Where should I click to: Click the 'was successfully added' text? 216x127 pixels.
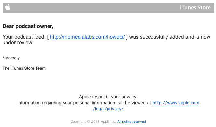tap(156, 37)
